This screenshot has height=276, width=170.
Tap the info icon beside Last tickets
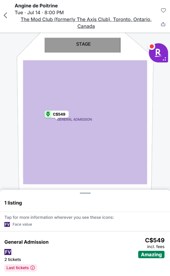click(33, 268)
